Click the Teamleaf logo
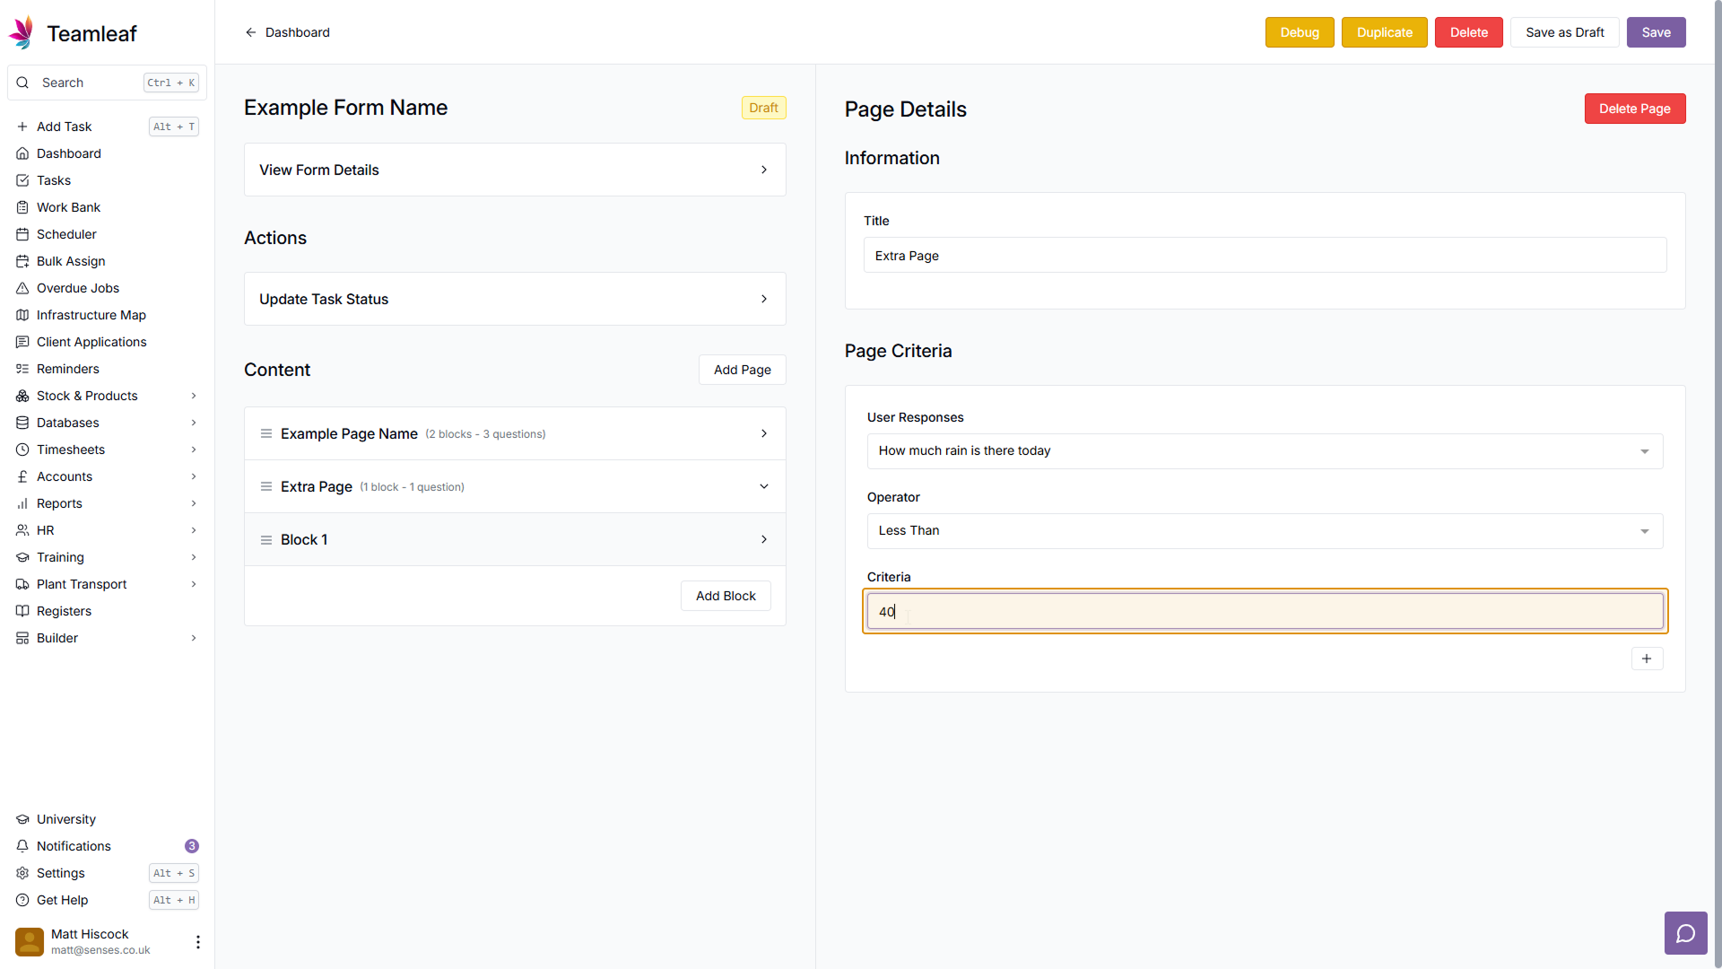This screenshot has width=1722, height=969. coord(22,33)
